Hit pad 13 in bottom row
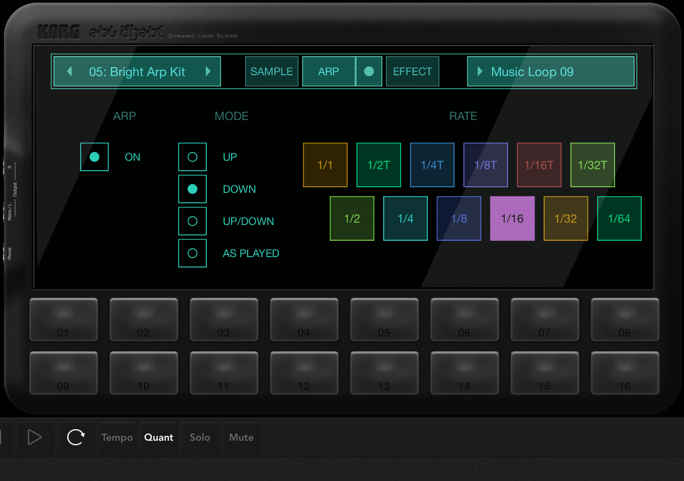The width and height of the screenshot is (684, 481). (384, 373)
